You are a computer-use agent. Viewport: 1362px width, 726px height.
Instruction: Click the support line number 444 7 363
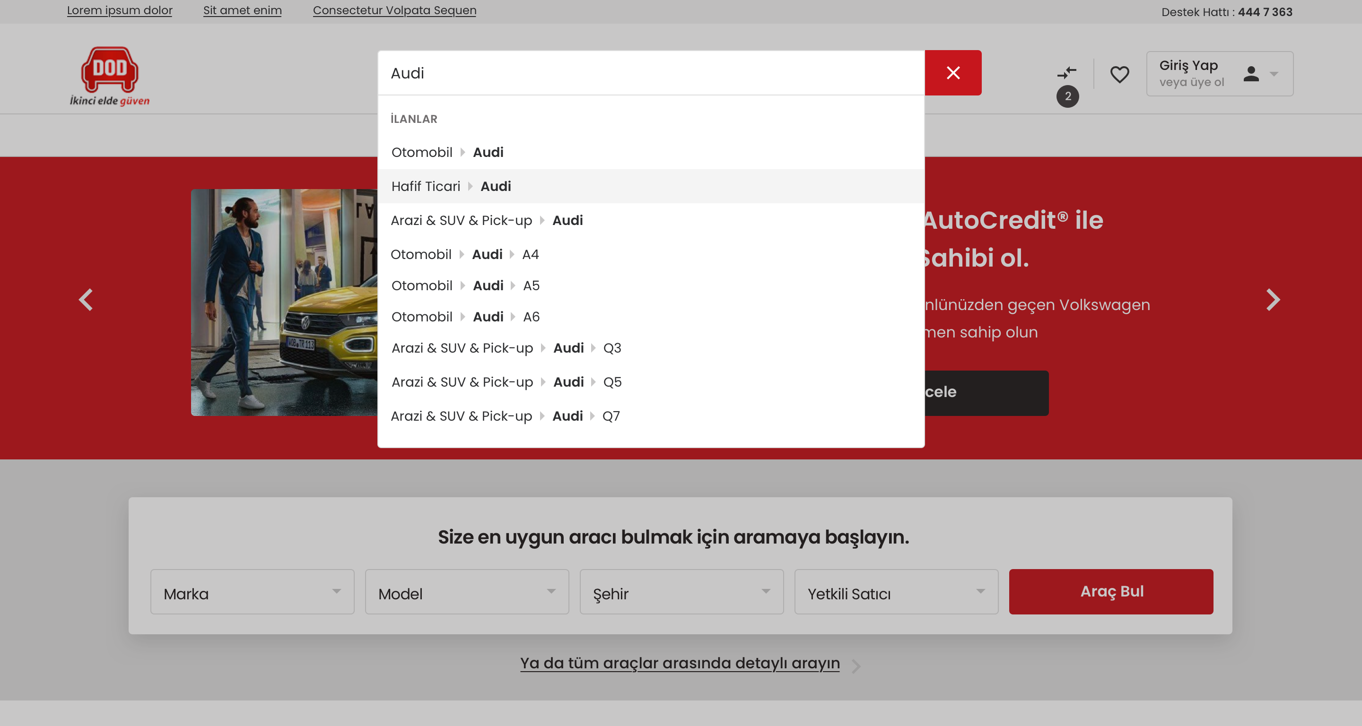[x=1265, y=12]
